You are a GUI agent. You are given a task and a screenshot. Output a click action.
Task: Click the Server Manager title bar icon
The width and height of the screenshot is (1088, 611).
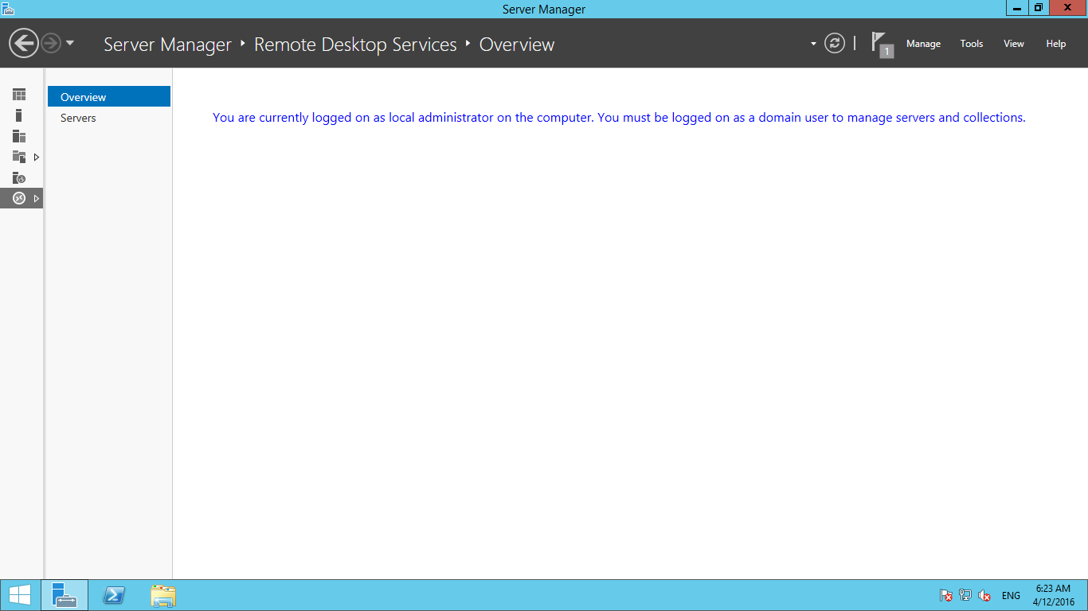coord(8,9)
